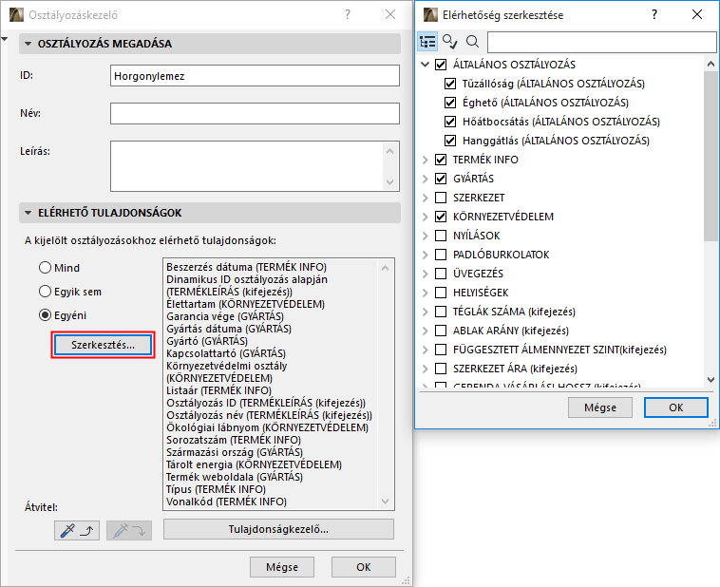Image resolution: width=720 pixels, height=587 pixels.
Task: Select the tree list view icon
Action: pos(427,42)
